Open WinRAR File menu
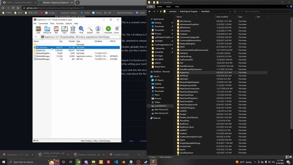The width and height of the screenshot is (293, 165). tap(35, 23)
